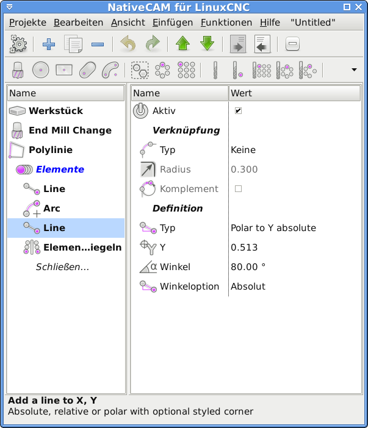This screenshot has height=428, width=368.
Task: Click the duplicate pages icon
Action: (73, 44)
